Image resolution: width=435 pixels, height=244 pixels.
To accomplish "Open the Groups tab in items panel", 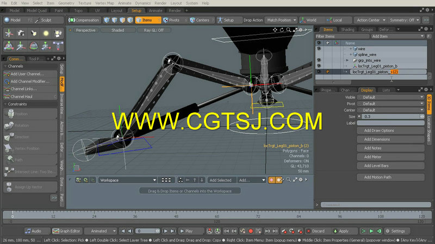I will [x=366, y=29].
